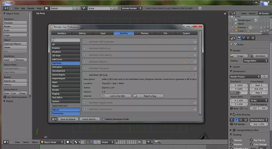Expand the Layers panel in Properties

tap(231, 67)
